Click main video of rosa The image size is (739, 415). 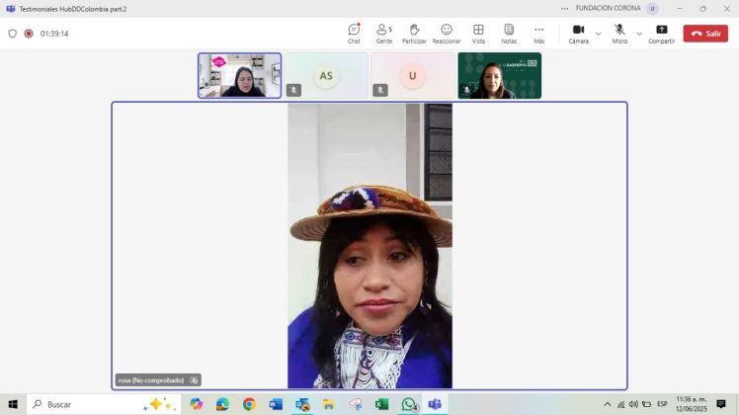[x=369, y=246]
